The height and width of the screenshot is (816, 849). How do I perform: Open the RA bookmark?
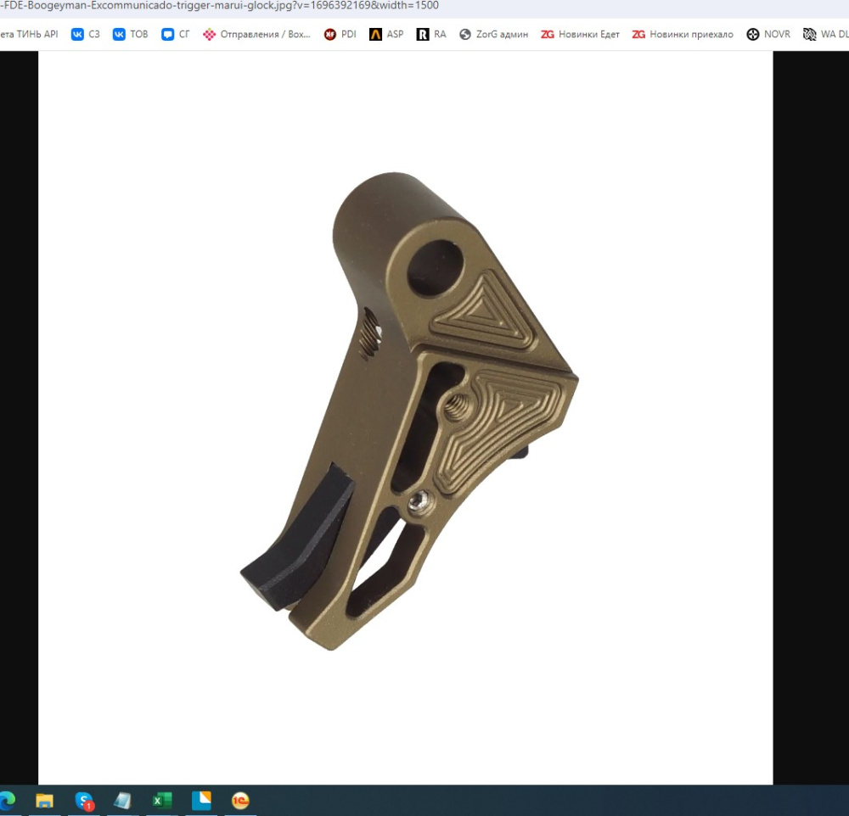click(x=431, y=34)
